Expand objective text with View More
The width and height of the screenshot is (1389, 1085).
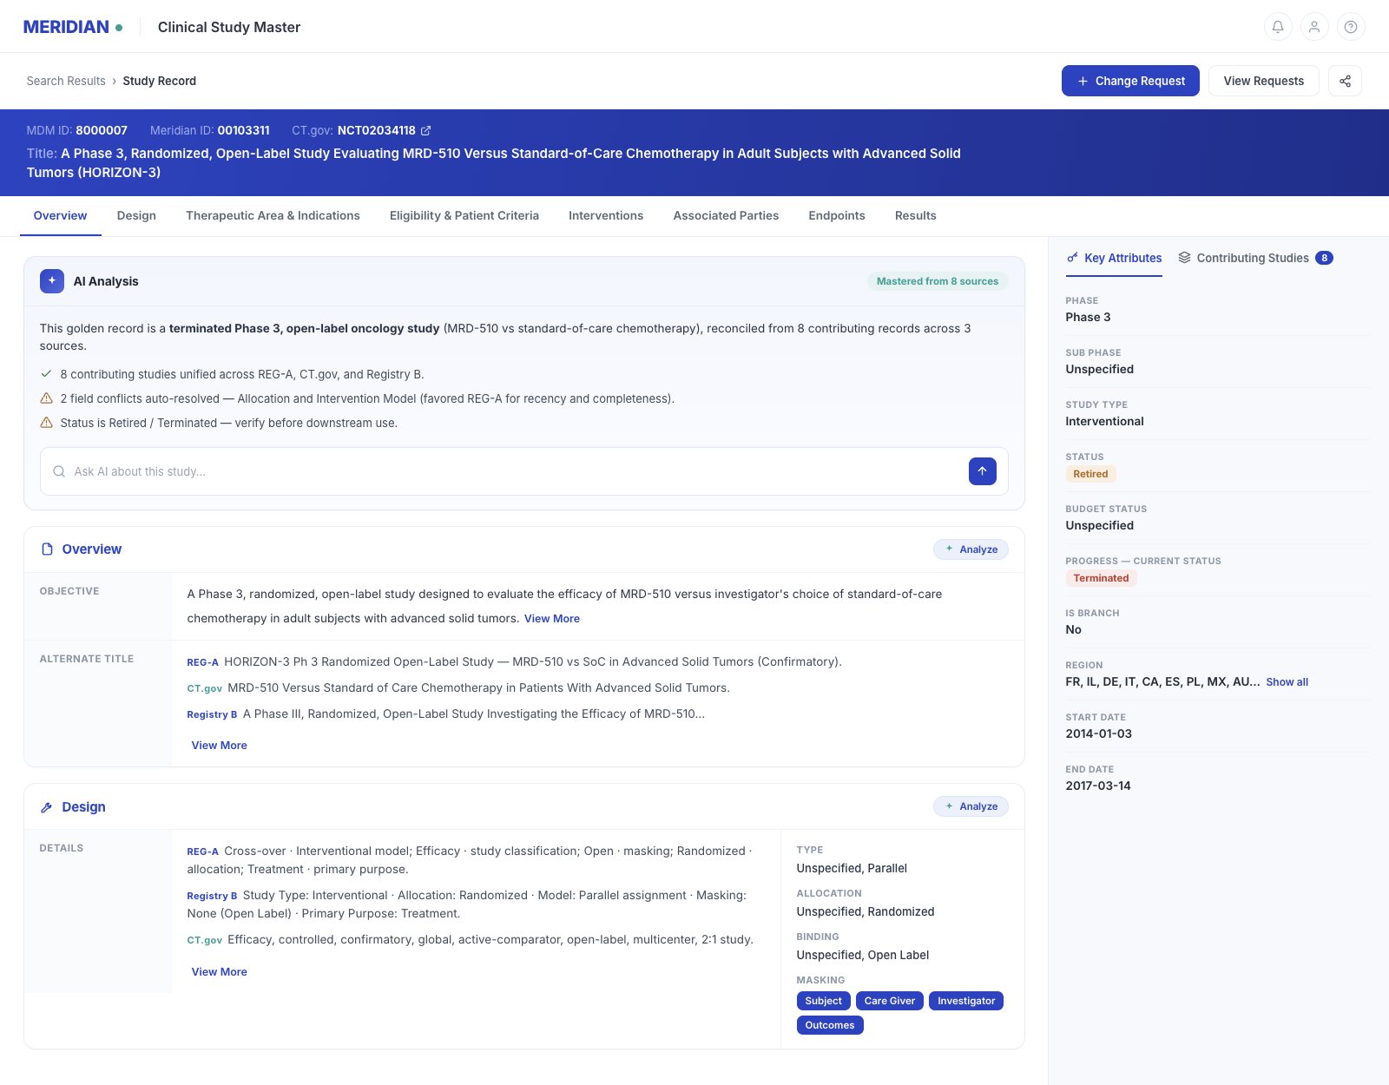pos(552,619)
